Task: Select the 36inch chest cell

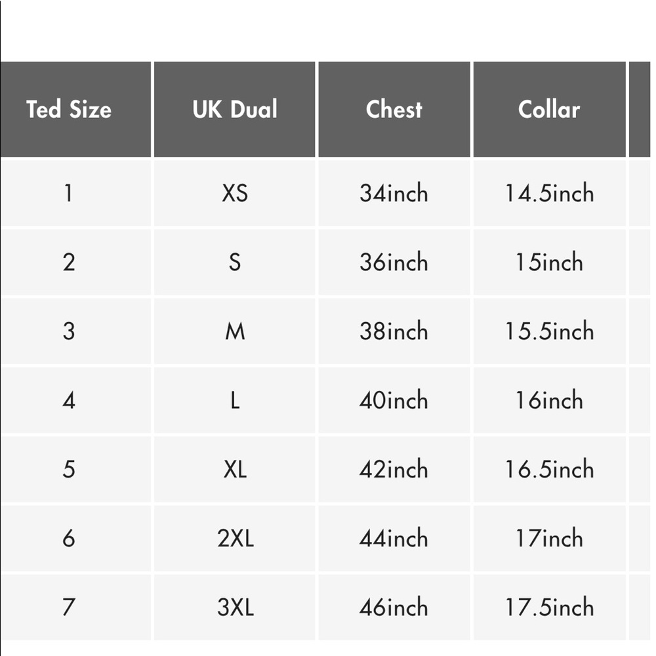Action: click(394, 262)
